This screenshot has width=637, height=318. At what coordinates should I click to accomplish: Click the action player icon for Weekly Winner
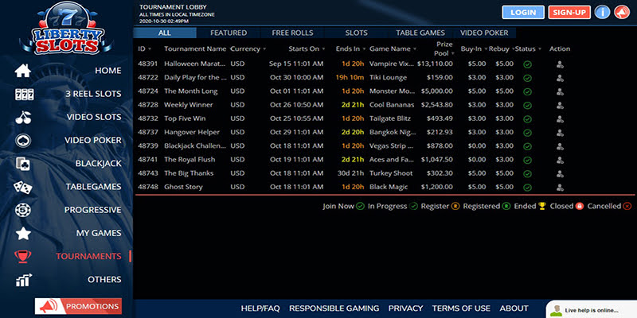[560, 106]
